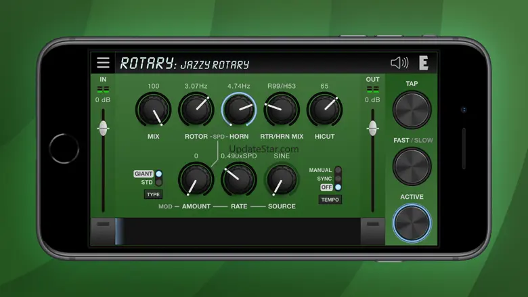The height and width of the screenshot is (297, 528).
Task: Click the bottom-left ribbon end button
Action: pyautogui.click(x=103, y=231)
